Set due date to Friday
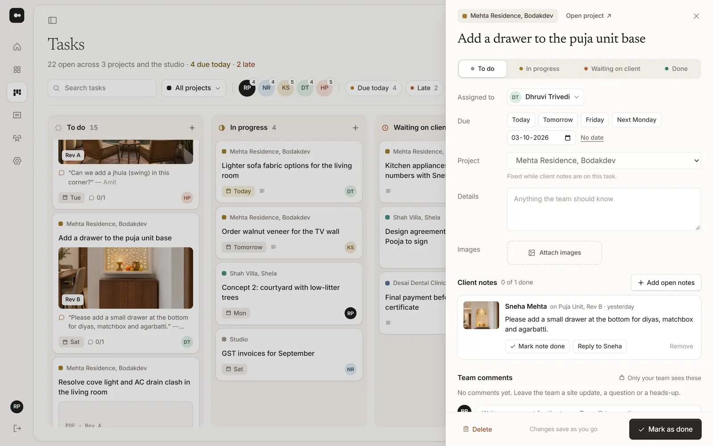The image size is (713, 446). (595, 120)
